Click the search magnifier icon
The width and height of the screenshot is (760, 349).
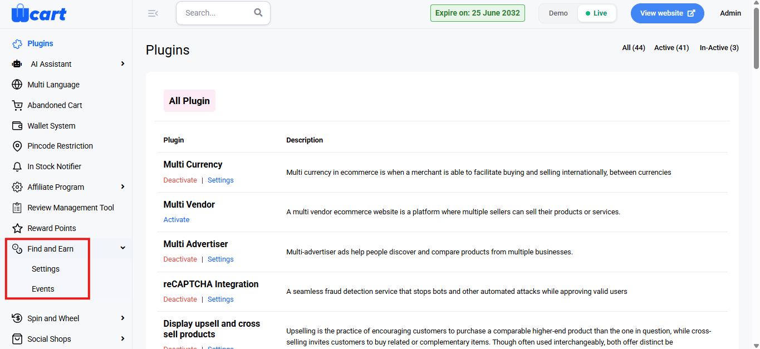(x=258, y=13)
